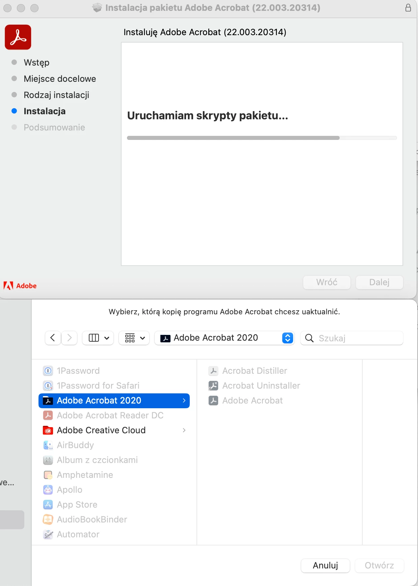The height and width of the screenshot is (586, 418).
Task: Click the AudioBookBinder icon
Action: (48, 519)
